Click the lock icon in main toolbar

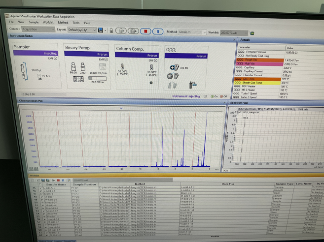coord(111,30)
